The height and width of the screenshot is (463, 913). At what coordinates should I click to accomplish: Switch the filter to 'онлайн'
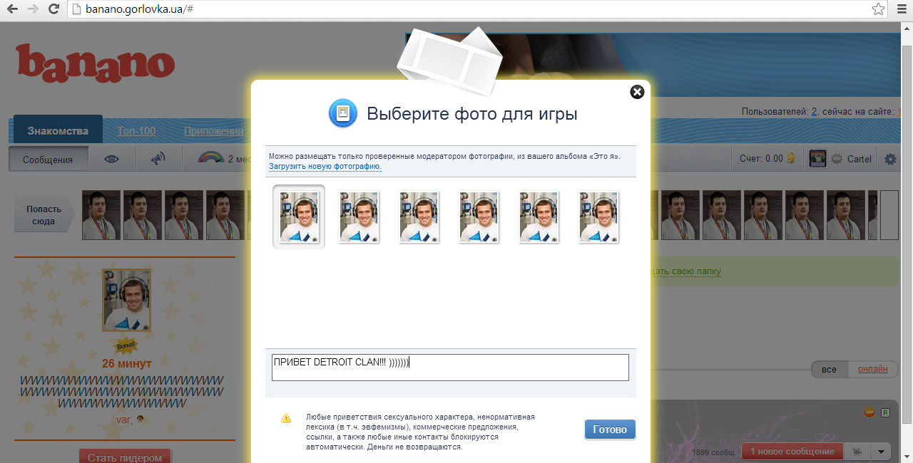[872, 369]
